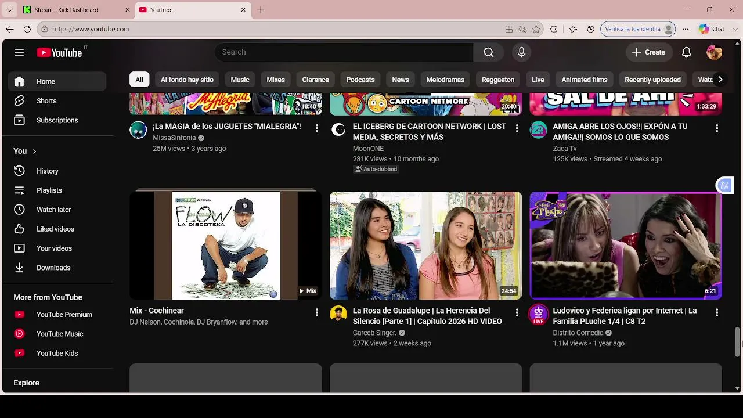Select the All filter chip
Viewport: 743px width, 418px height.
pyautogui.click(x=139, y=80)
